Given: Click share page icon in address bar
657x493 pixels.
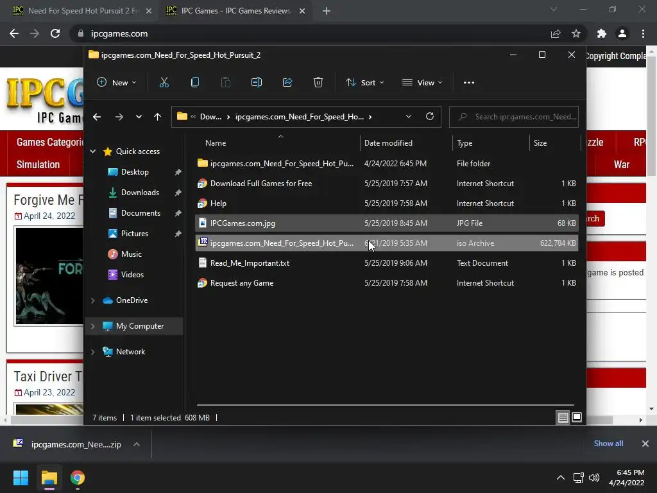Looking at the screenshot, I should click(556, 33).
